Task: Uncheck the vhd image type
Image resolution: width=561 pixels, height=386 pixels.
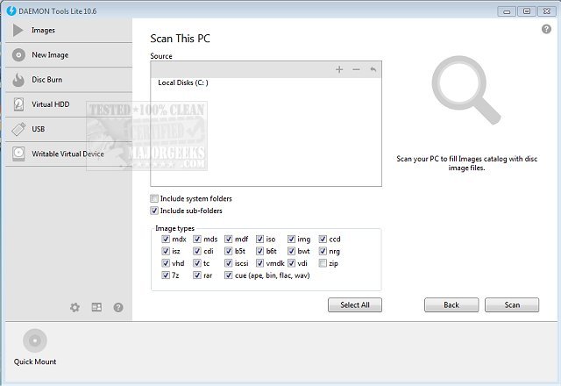Action: pos(166,263)
